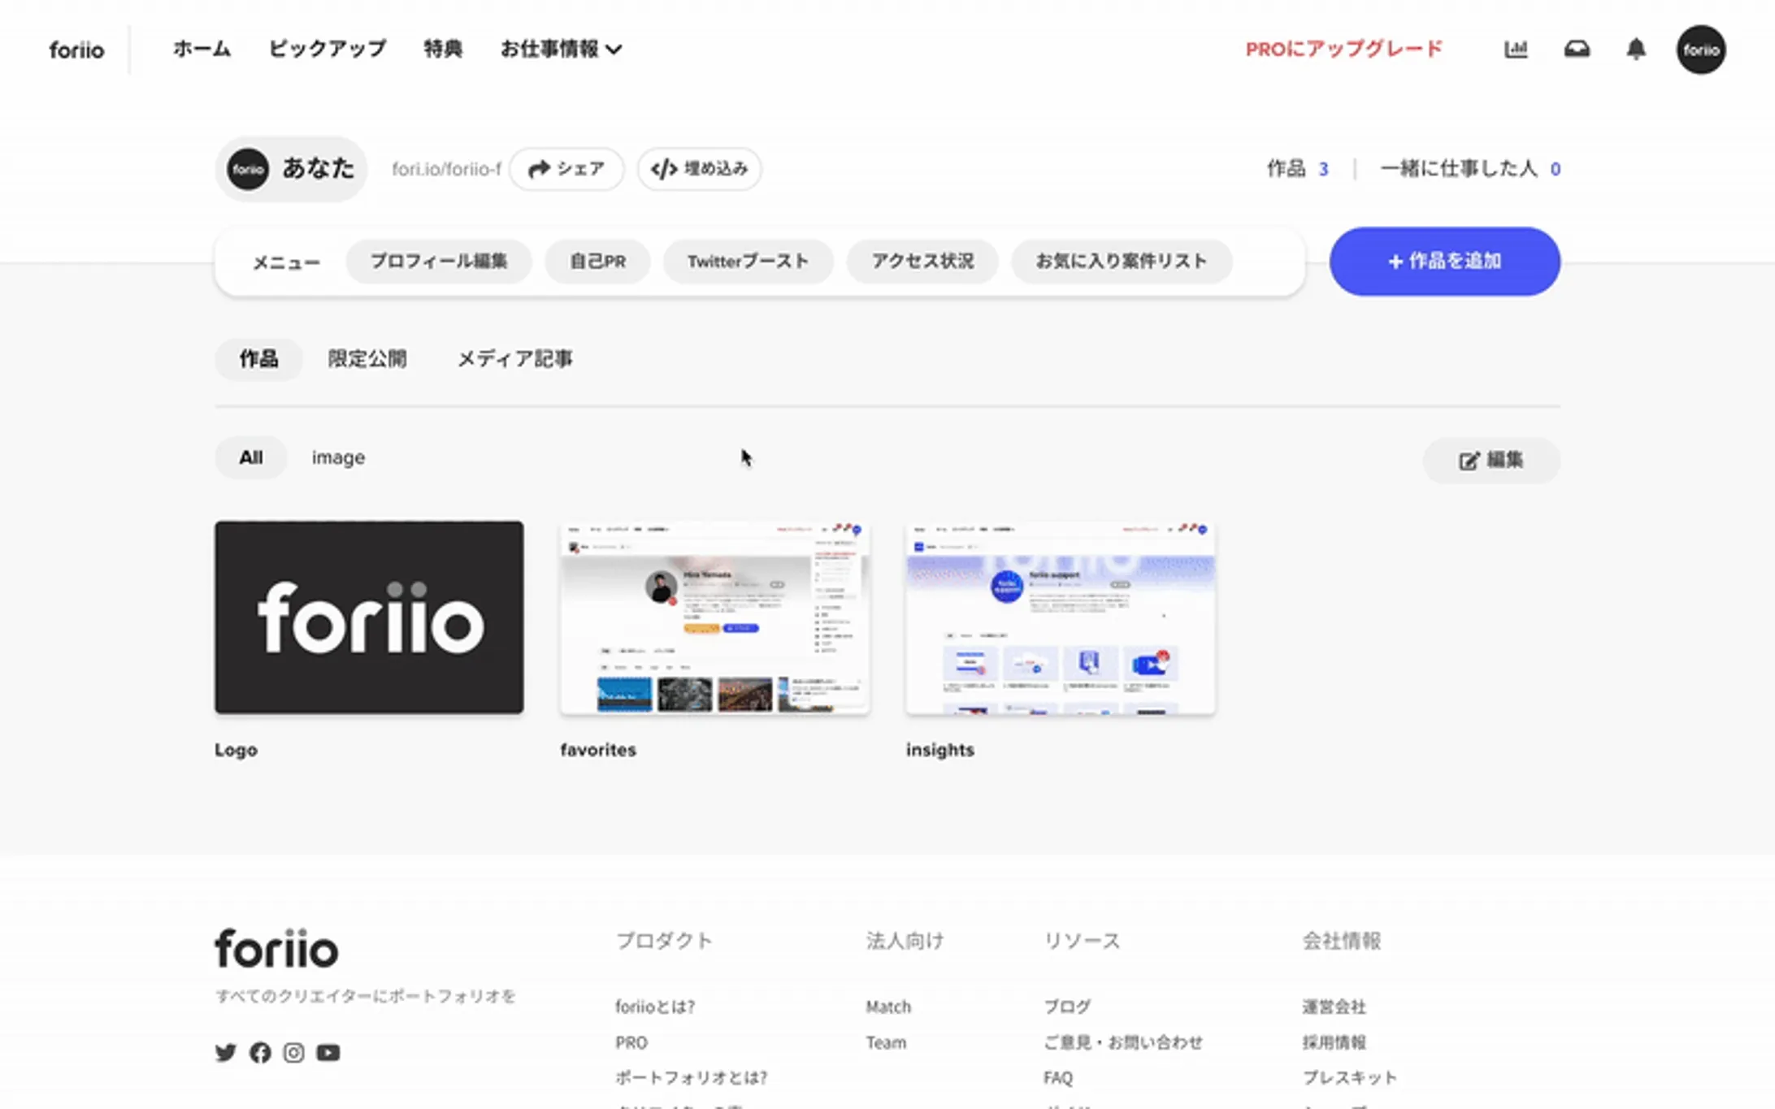
Task: Click the Logo title text
Action: tap(236, 750)
